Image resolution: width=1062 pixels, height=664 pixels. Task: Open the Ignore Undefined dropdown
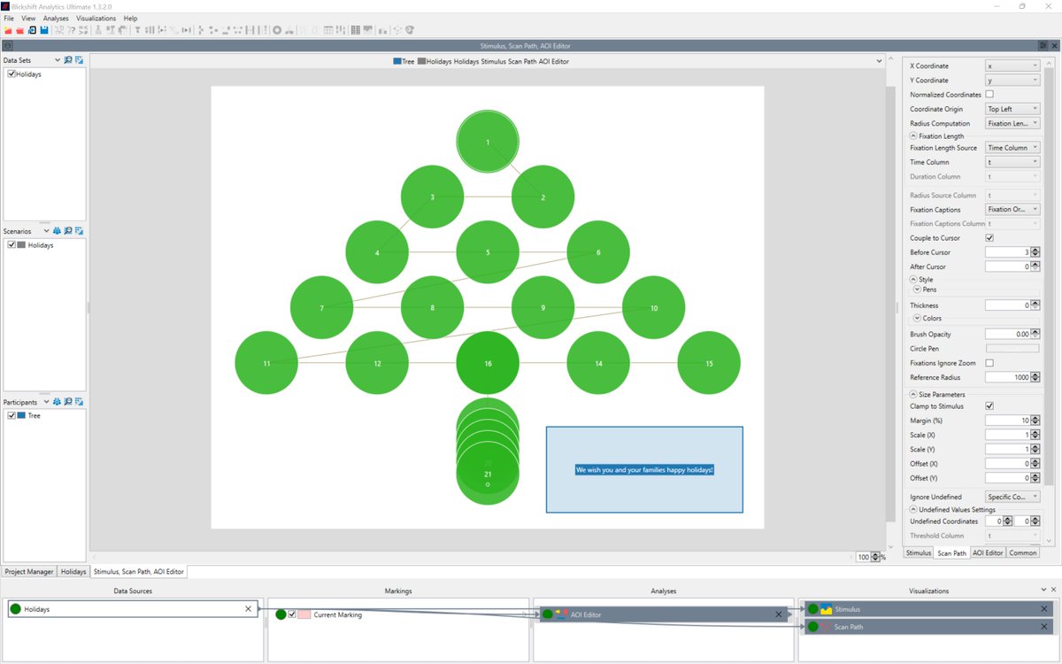(1012, 497)
